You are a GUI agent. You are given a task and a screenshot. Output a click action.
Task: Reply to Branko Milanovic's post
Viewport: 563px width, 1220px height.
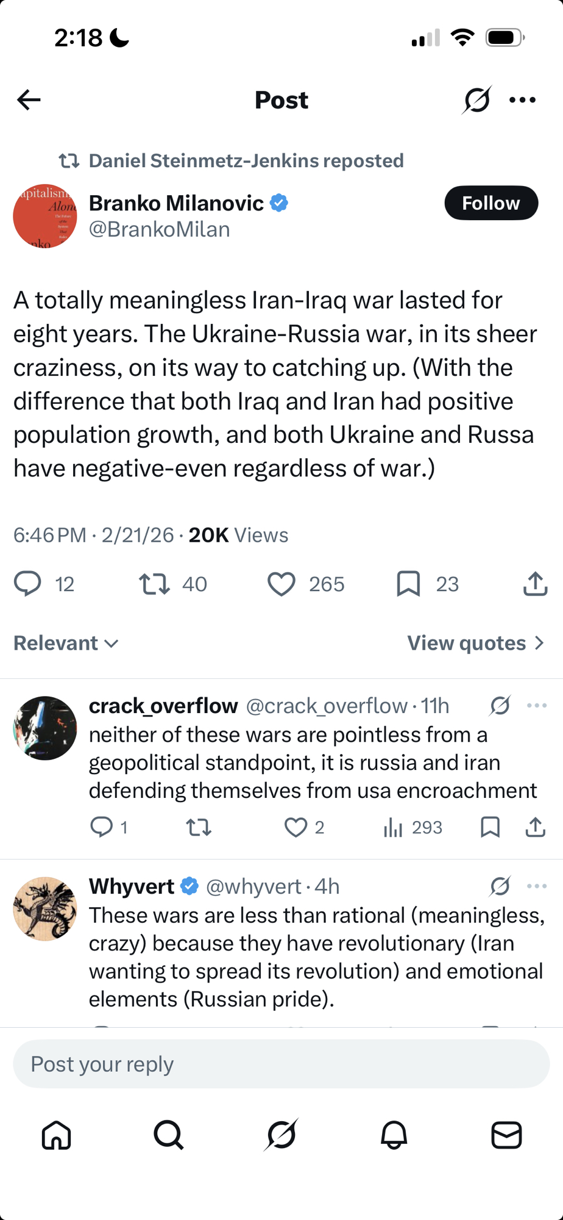[28, 584]
